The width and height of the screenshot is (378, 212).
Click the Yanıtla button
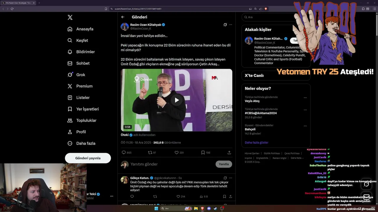click(224, 164)
